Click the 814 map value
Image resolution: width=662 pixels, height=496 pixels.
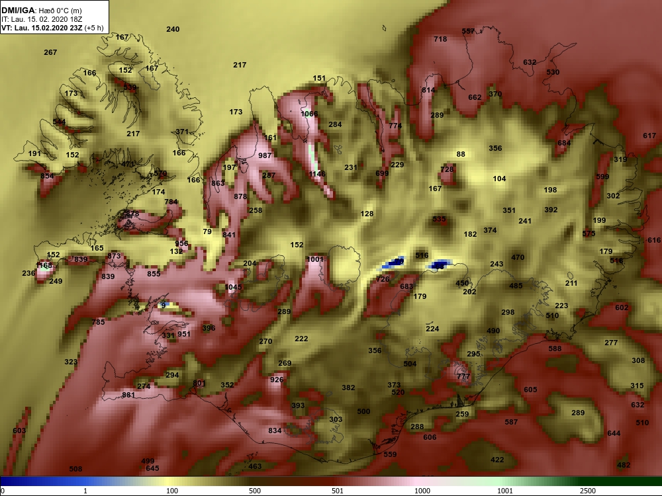coord(428,90)
